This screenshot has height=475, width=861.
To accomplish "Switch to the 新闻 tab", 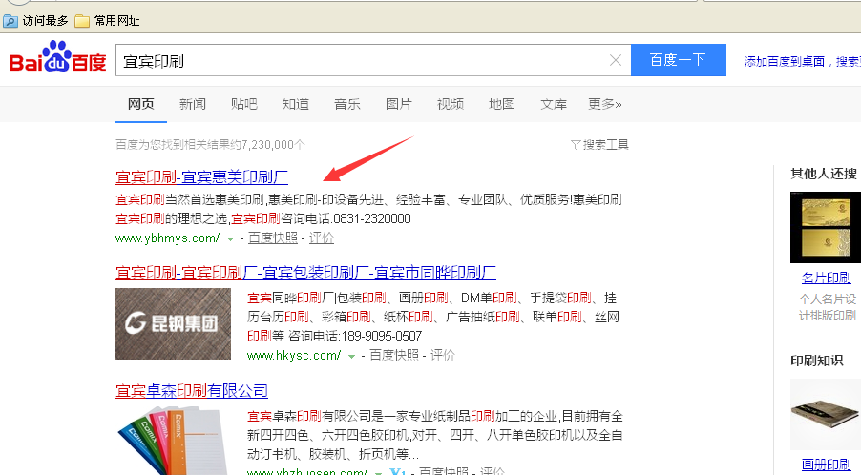I will 193,104.
